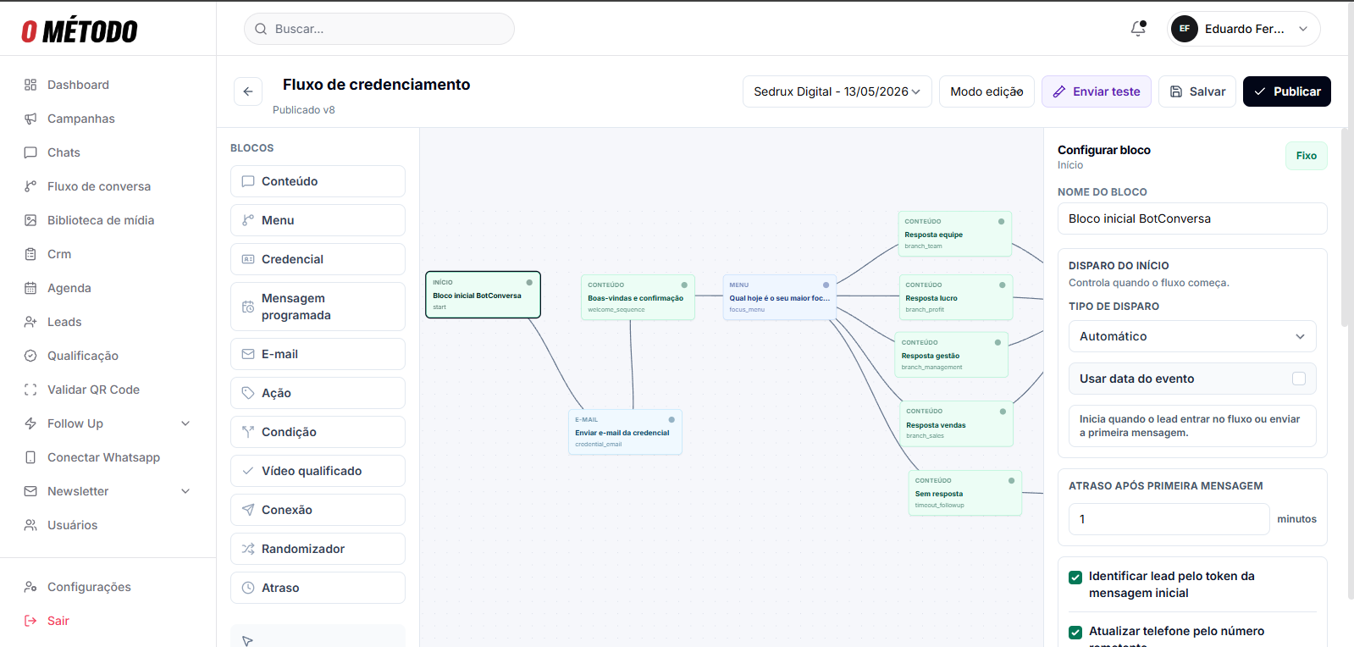Enable the Usar data do evento checkbox
The width and height of the screenshot is (1354, 647).
click(1299, 379)
